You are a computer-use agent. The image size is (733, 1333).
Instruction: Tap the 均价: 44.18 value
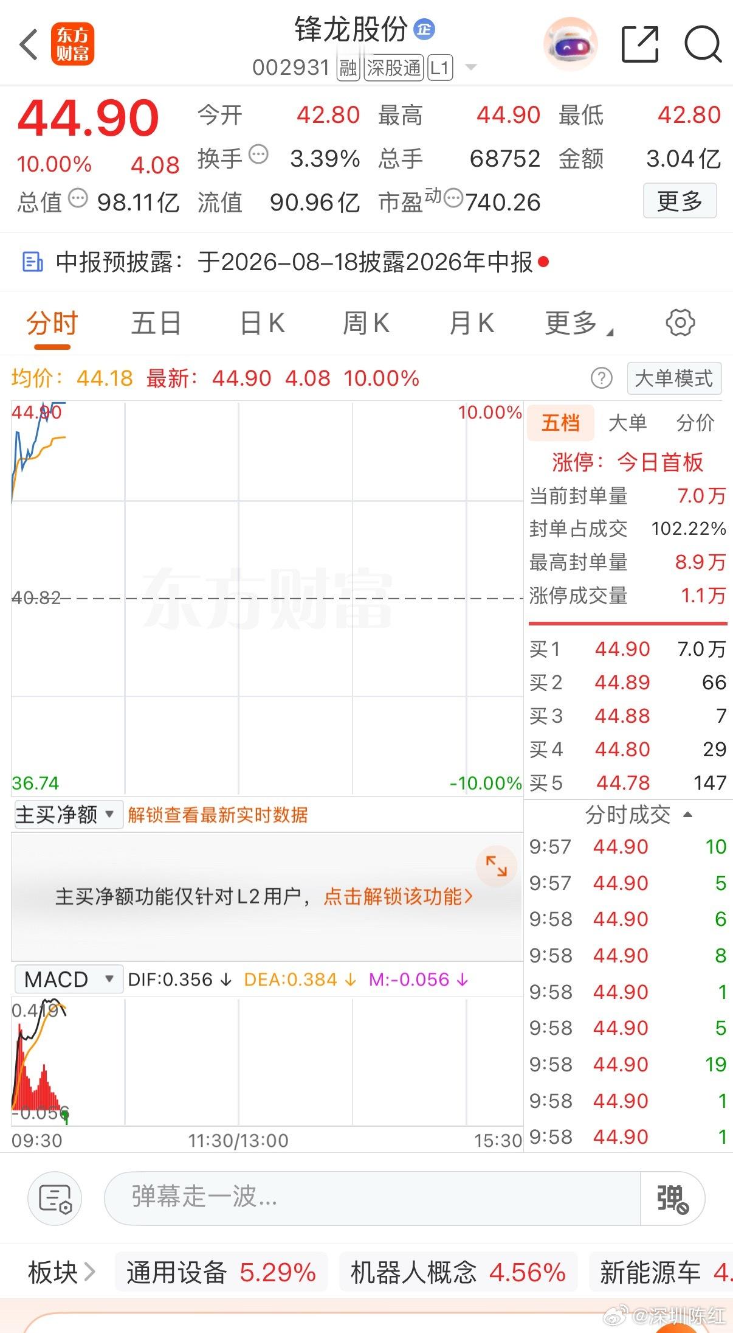pos(72,378)
